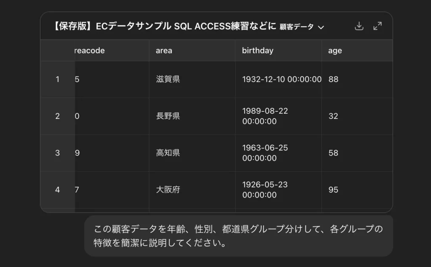Open the 顧客データ sheet dropdown
This screenshot has width=431, height=267.
(302, 27)
